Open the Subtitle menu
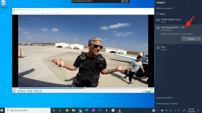The height and width of the screenshot is (113, 202). (x=41, y=13)
